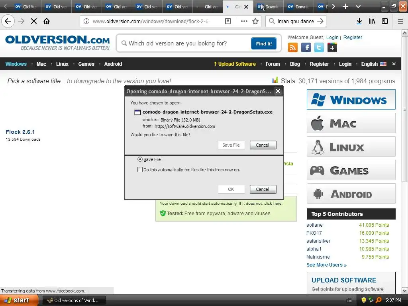408x306 pixels.
Task: Open the Android nav menu item
Action: [113, 64]
